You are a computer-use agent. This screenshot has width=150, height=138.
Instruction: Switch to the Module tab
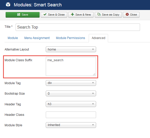point(13,38)
